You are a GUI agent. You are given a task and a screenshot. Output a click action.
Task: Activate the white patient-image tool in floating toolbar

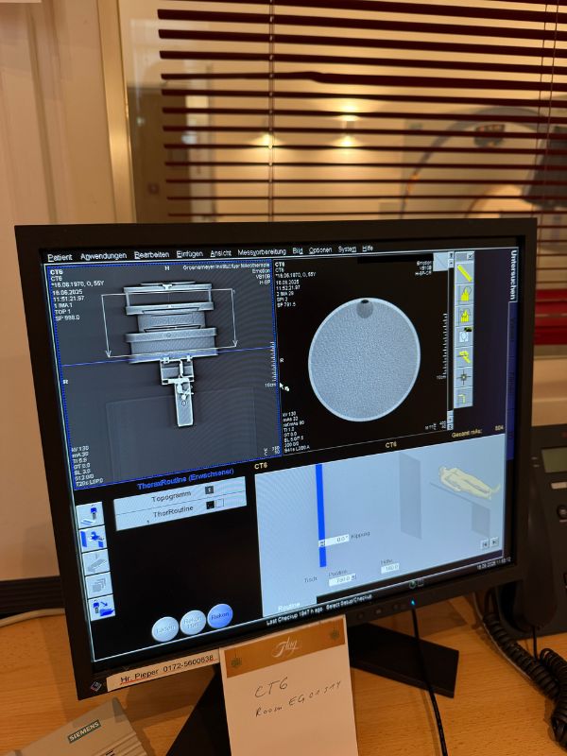pos(464,335)
